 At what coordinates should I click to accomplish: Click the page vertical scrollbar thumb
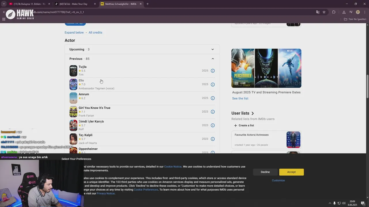(367, 87)
